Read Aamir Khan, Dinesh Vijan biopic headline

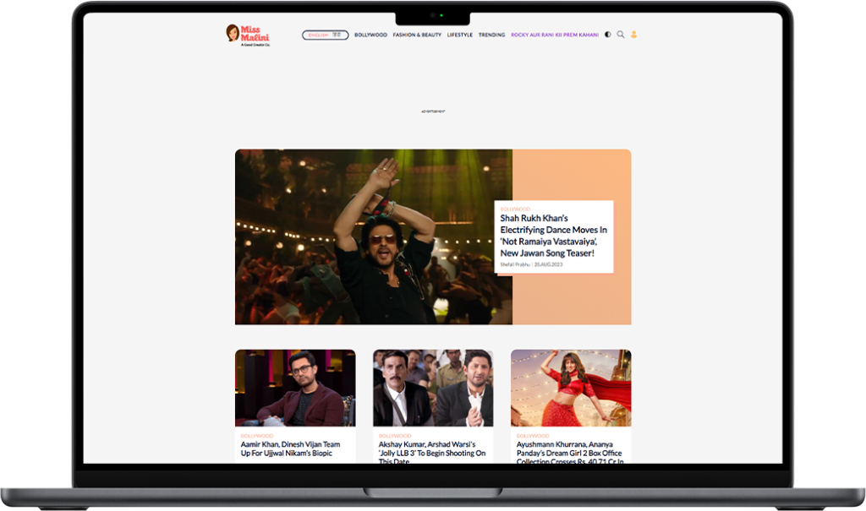290,448
